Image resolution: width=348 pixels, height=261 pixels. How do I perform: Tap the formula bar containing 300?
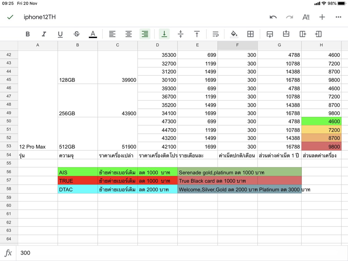tap(182, 253)
